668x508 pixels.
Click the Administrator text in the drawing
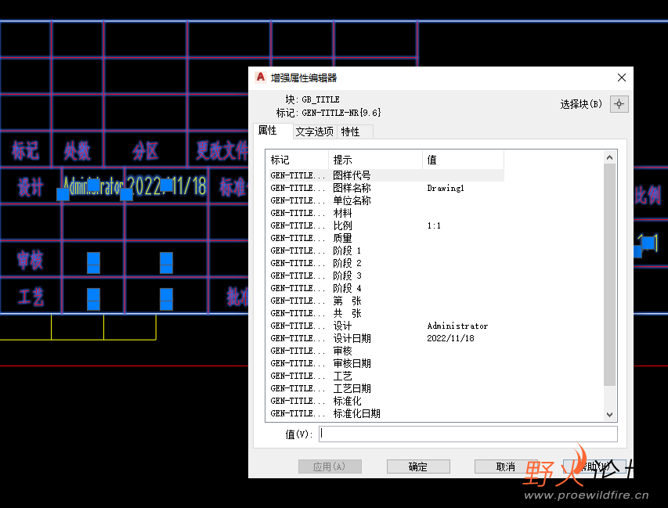tap(93, 186)
